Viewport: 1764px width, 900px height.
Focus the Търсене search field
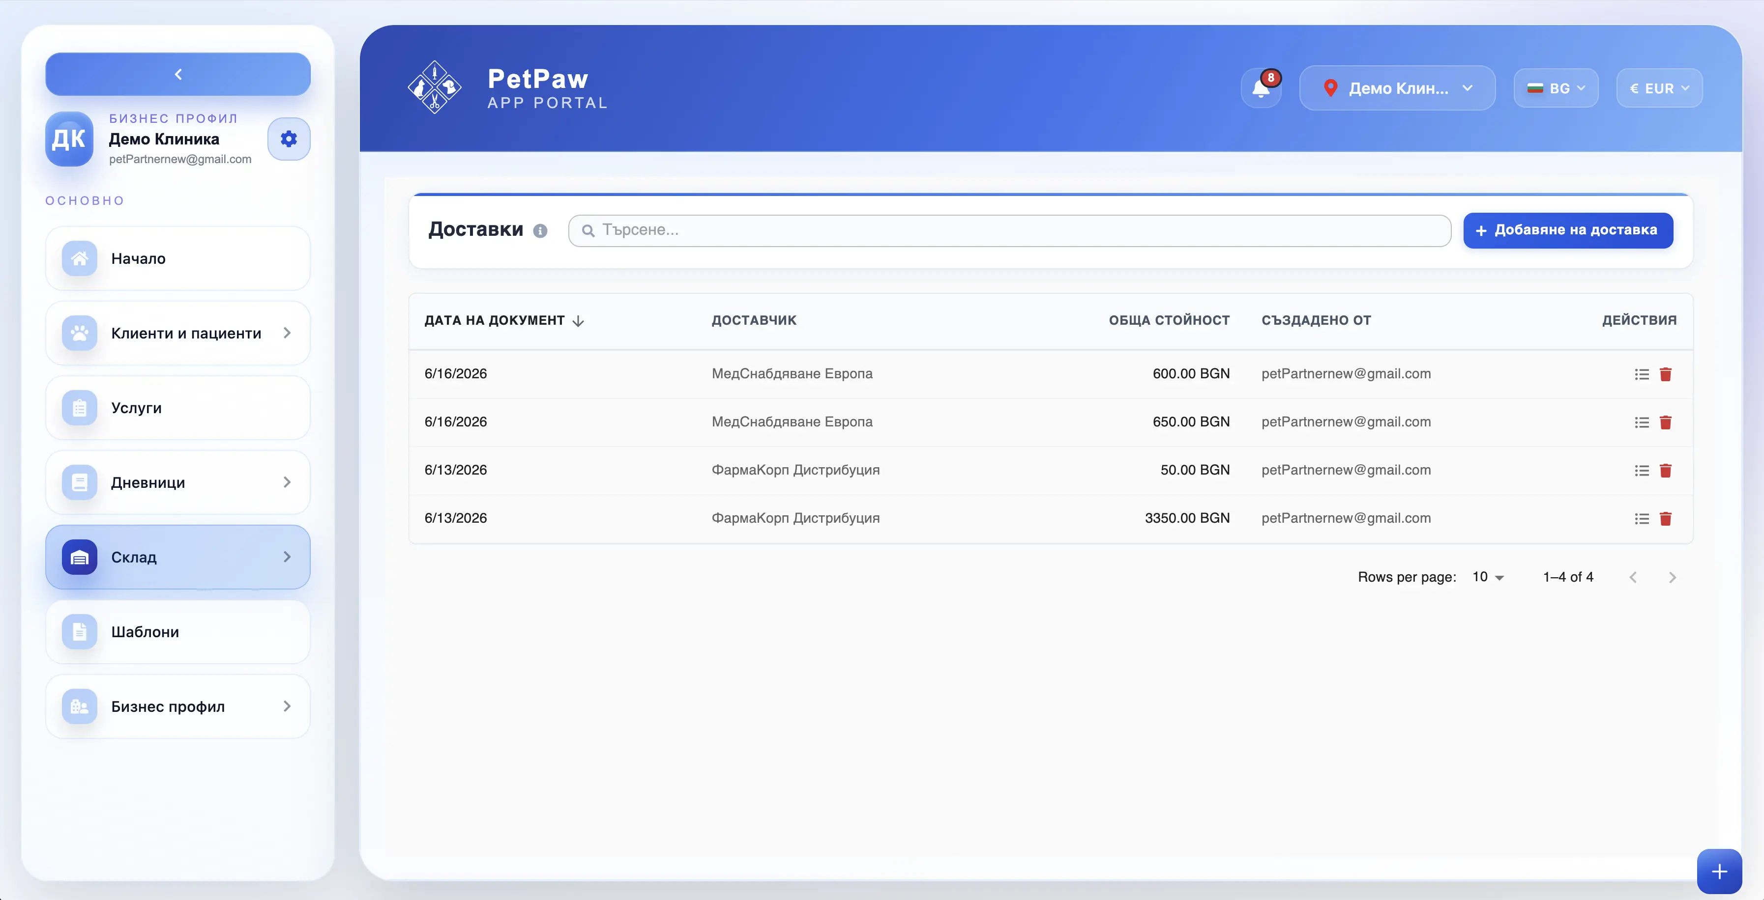coord(1009,230)
